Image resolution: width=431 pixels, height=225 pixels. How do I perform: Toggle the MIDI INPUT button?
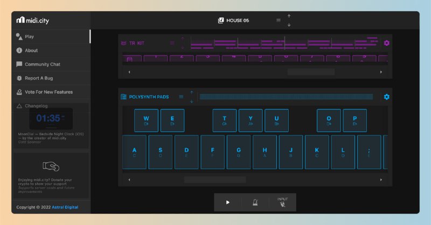tap(282, 202)
